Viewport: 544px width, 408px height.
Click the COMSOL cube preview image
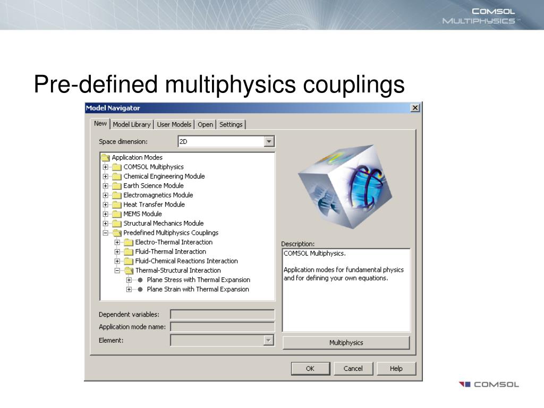click(x=345, y=186)
